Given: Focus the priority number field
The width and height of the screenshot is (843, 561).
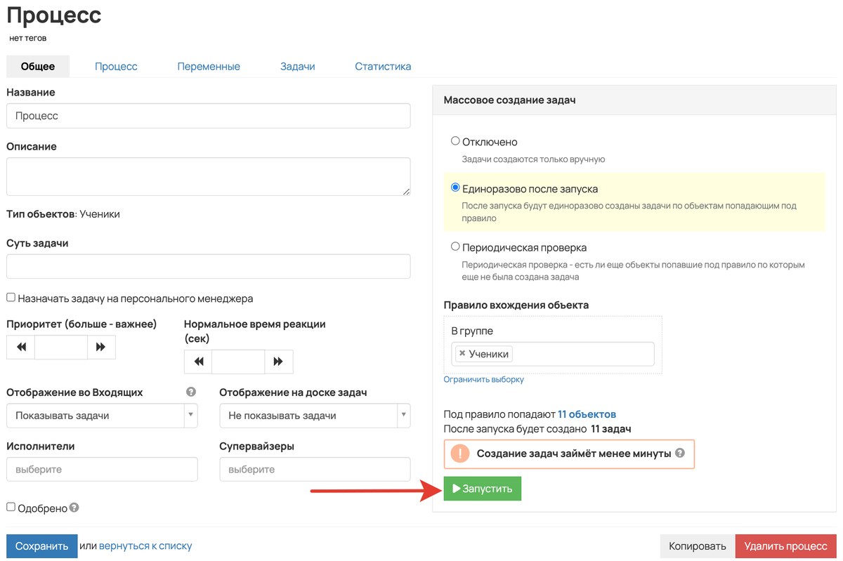Looking at the screenshot, I should 61,348.
